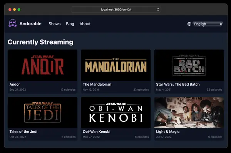Click the Andorable brand name link
Screen dimensions: 231x153
30,24
